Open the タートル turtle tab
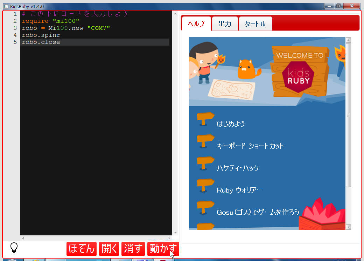Viewport: 364px width, 261px height. pyautogui.click(x=255, y=24)
